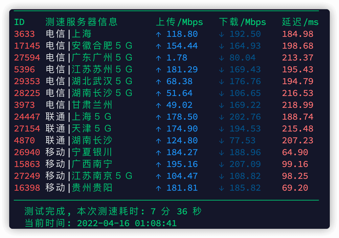Click server name 安徽合肥5G

click(102, 46)
